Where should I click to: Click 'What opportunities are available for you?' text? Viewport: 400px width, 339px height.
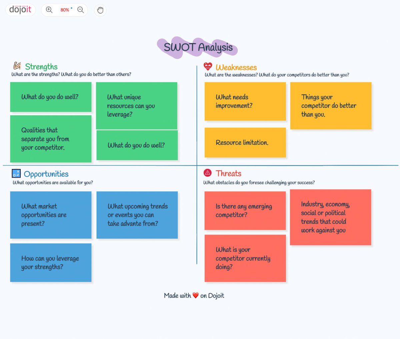(x=53, y=183)
